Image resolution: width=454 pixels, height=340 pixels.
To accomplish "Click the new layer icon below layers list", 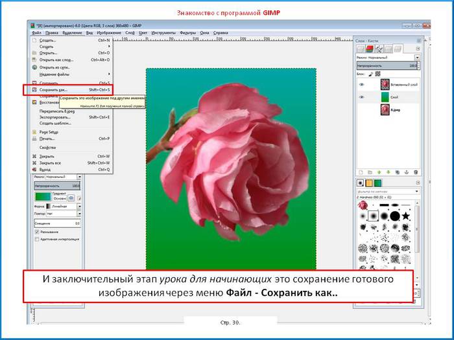I will click(361, 172).
